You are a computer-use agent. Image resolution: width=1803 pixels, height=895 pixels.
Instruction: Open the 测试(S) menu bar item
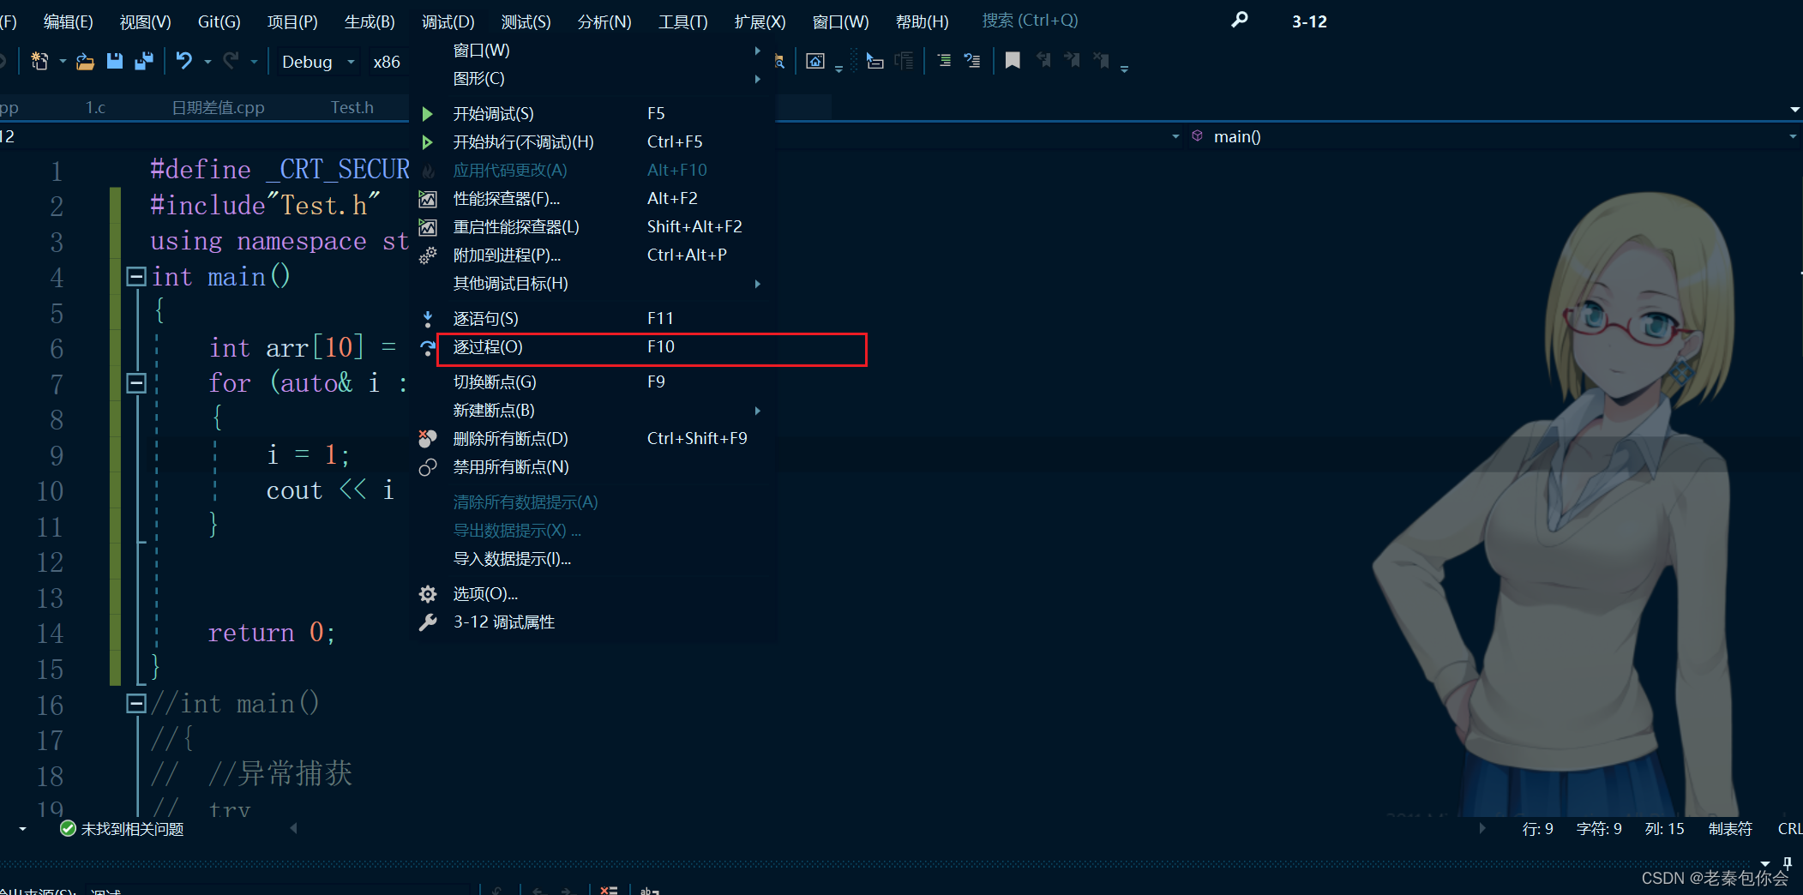pyautogui.click(x=526, y=21)
